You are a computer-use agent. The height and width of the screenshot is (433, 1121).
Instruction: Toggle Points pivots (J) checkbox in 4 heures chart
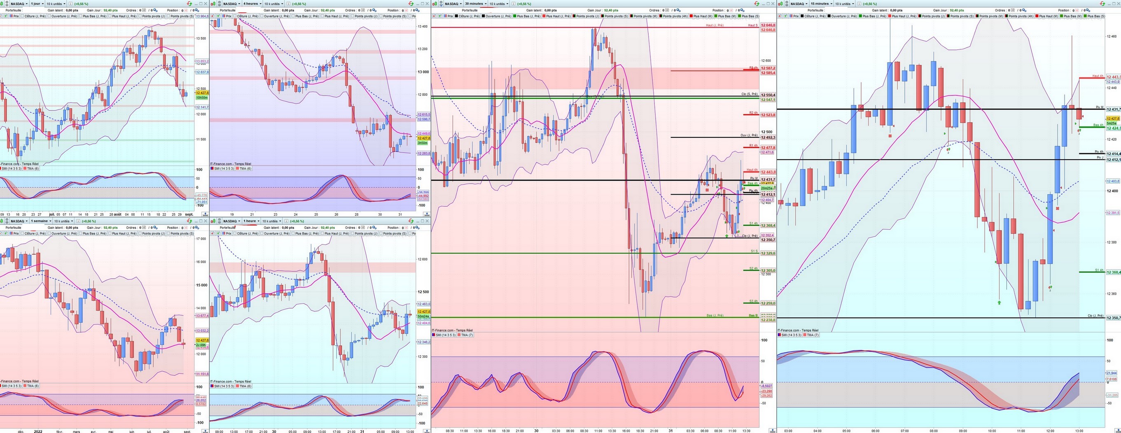point(363,16)
